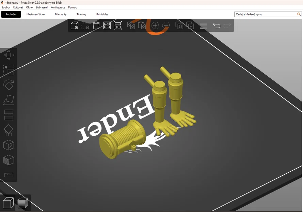Click the Variable layer height icon
The width and height of the screenshot is (303, 212).
point(203,25)
